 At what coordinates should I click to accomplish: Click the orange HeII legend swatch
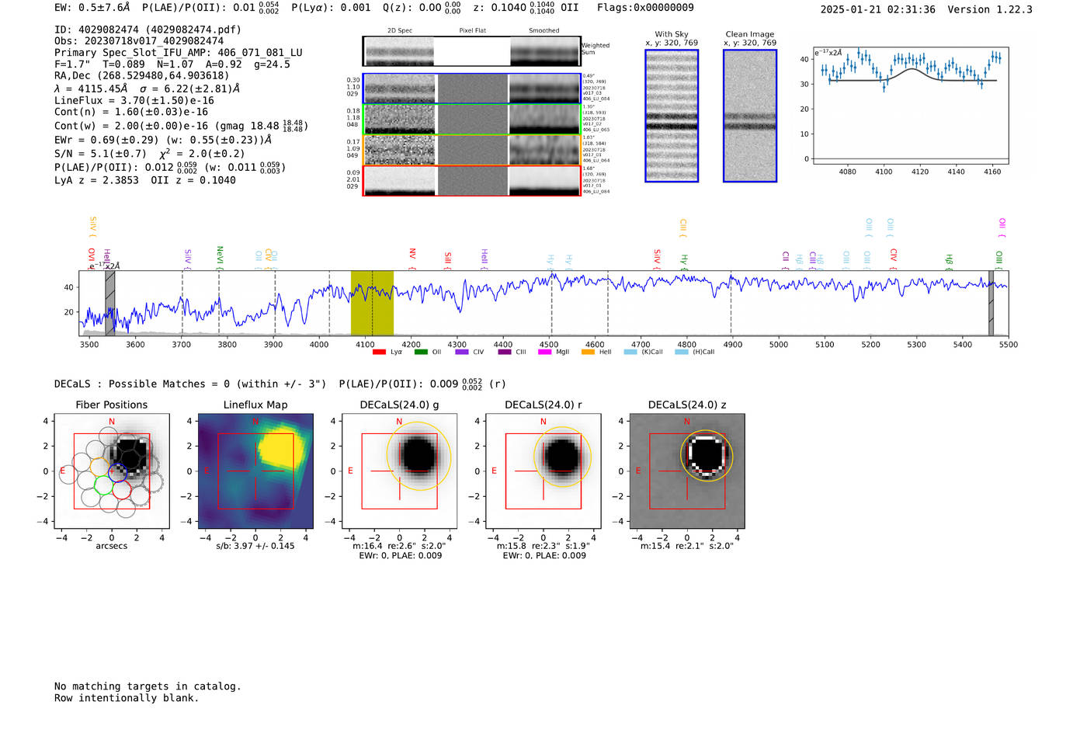tap(588, 352)
